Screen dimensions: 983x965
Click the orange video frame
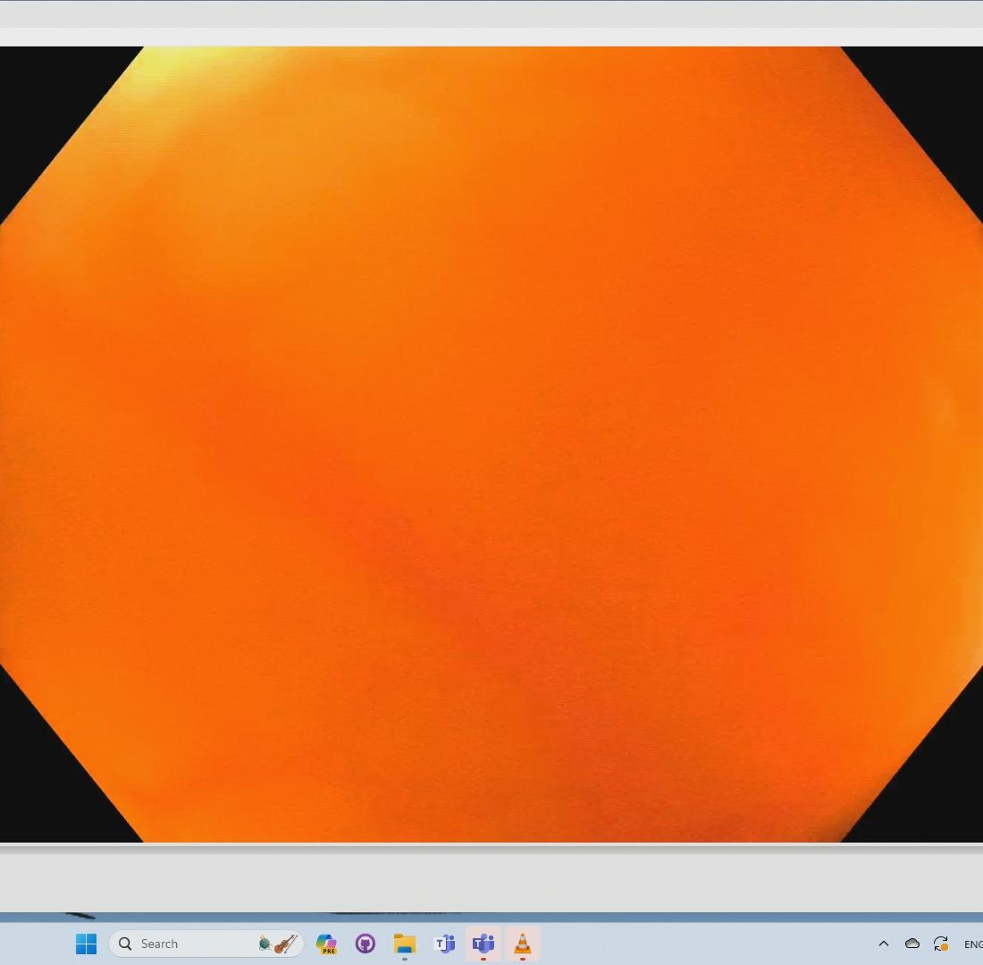point(491,444)
